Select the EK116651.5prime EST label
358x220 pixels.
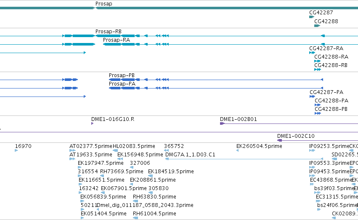102,180
